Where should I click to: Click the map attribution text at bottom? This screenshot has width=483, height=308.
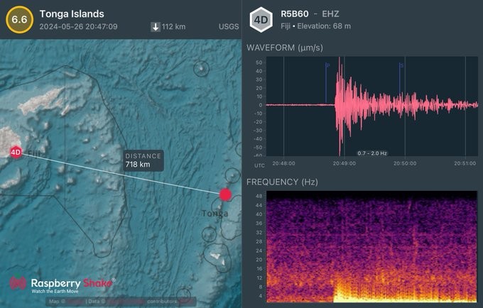pyautogui.click(x=121, y=302)
